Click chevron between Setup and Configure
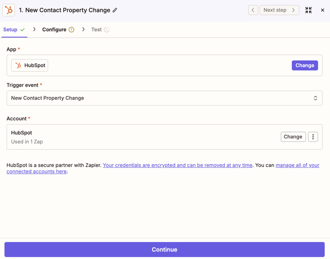 coord(34,30)
